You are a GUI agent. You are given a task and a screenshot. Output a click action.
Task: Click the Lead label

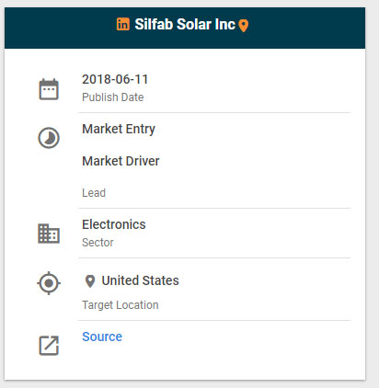tap(94, 193)
